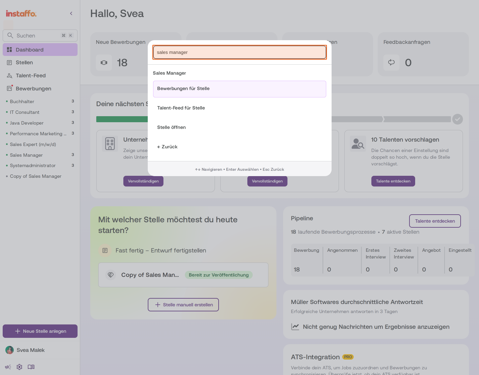Click Bewerbung pipeline stage column
The width and height of the screenshot is (479, 375).
pos(307,260)
